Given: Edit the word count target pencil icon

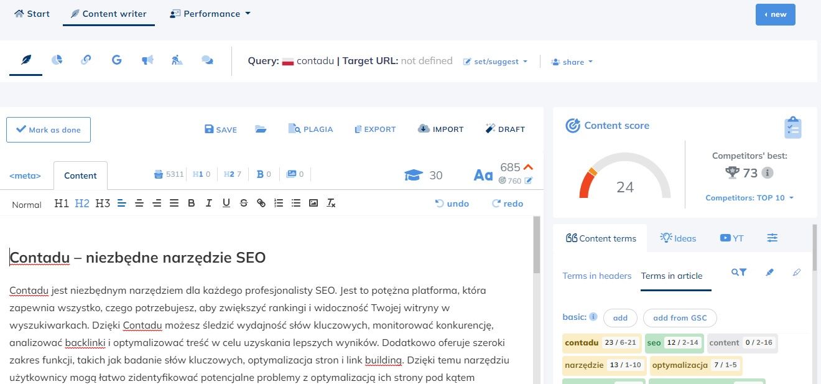Looking at the screenshot, I should (529, 180).
